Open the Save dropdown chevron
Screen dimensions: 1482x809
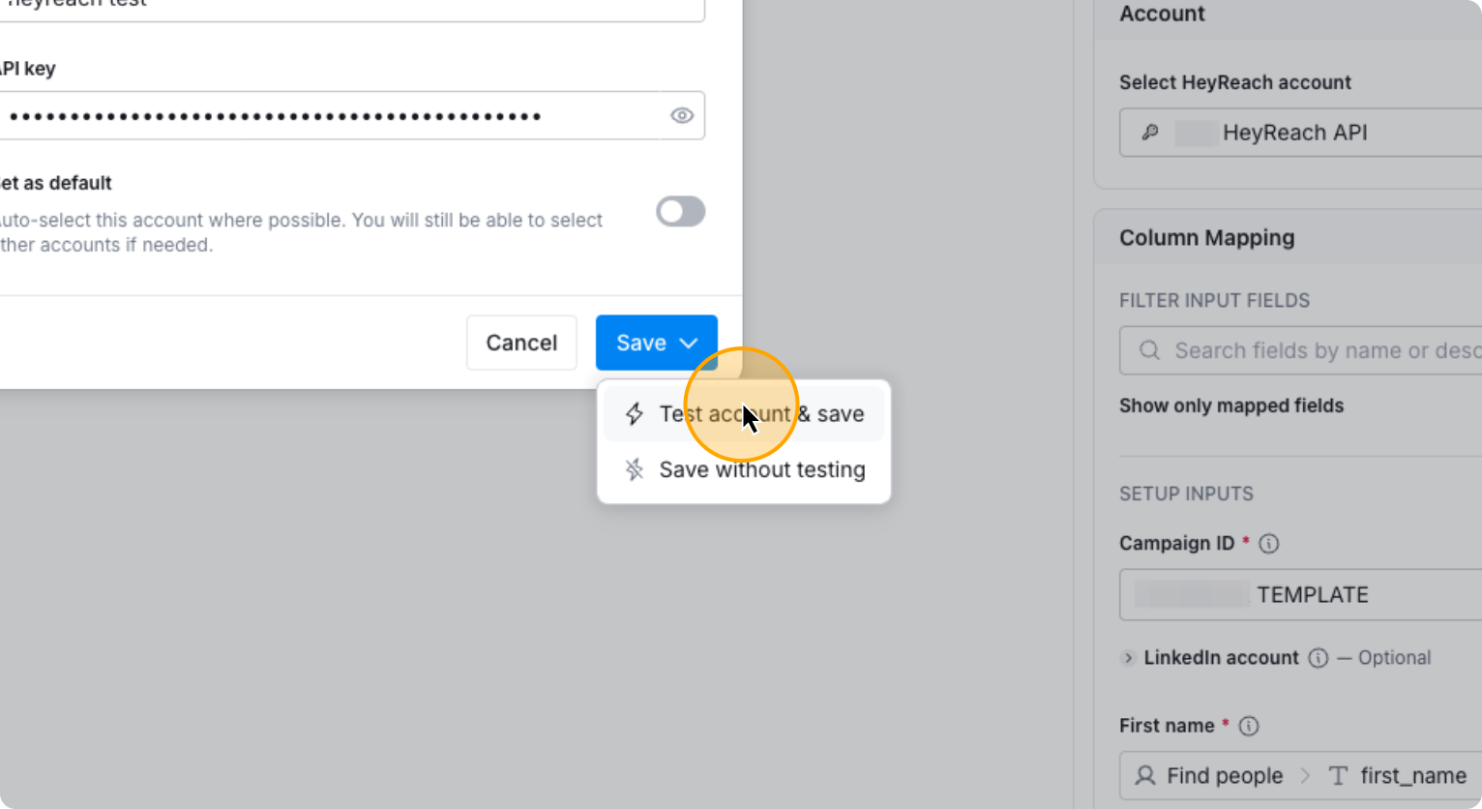pyautogui.click(x=690, y=343)
